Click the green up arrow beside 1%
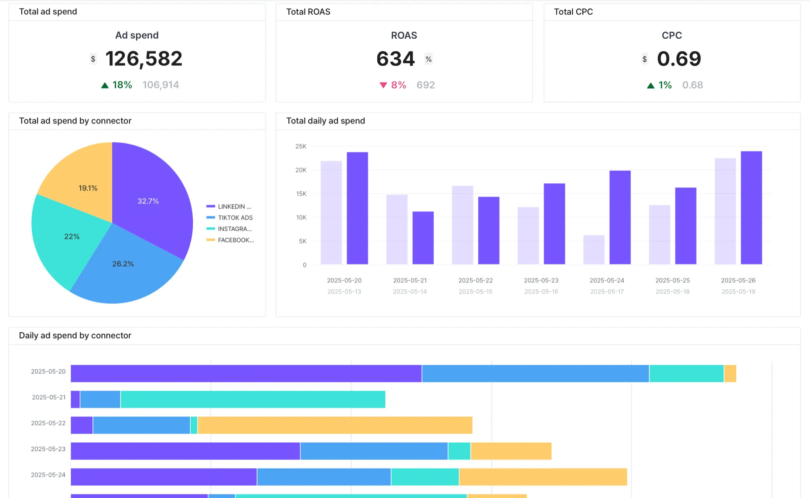The width and height of the screenshot is (810, 498). tap(651, 85)
